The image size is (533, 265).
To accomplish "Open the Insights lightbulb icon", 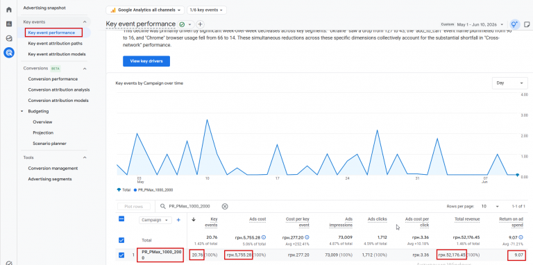I will pos(514,24).
